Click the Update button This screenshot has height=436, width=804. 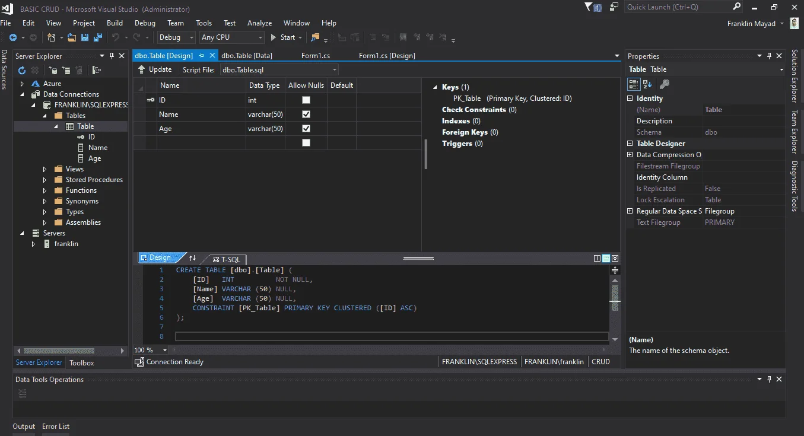(155, 69)
